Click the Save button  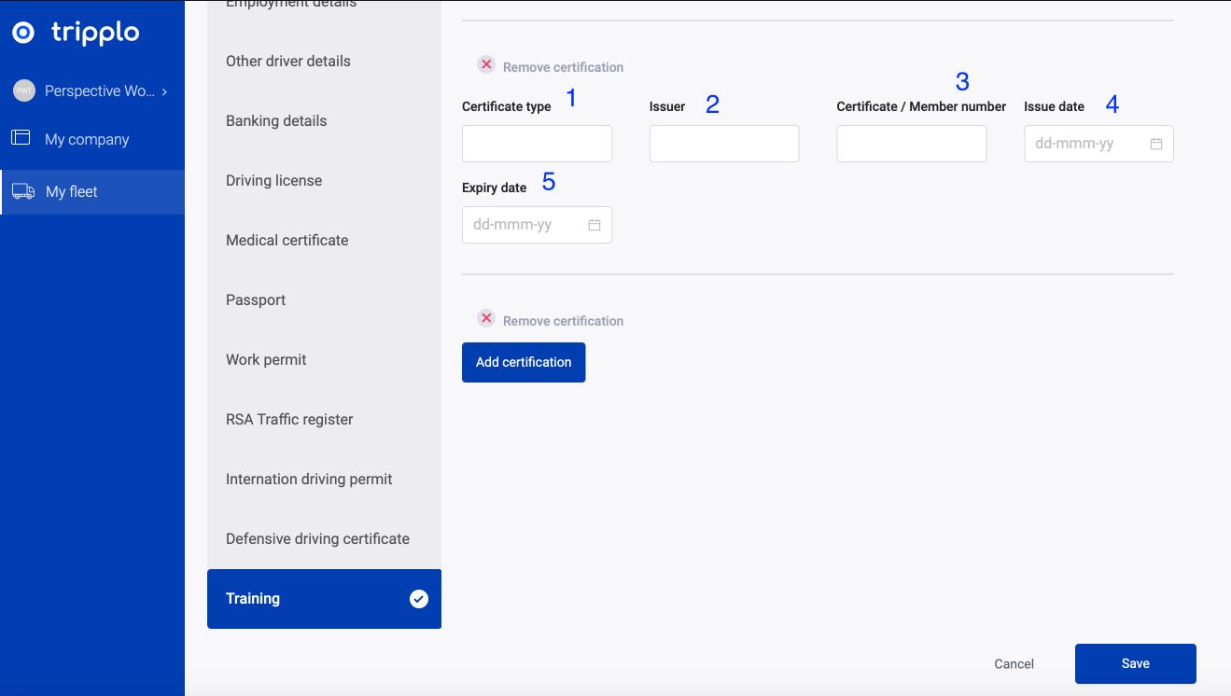[1135, 663]
